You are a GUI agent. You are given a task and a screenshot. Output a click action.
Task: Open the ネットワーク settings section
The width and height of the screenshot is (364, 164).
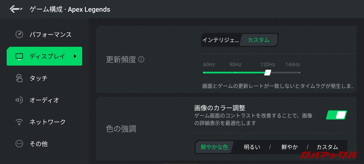point(47,122)
